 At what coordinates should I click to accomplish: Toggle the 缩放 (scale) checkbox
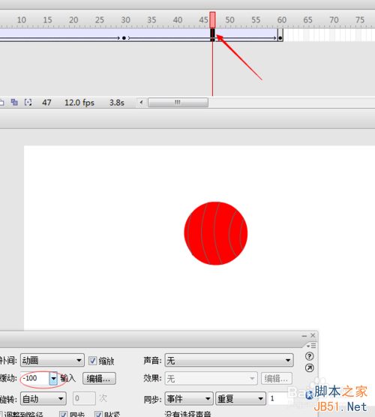coord(92,361)
